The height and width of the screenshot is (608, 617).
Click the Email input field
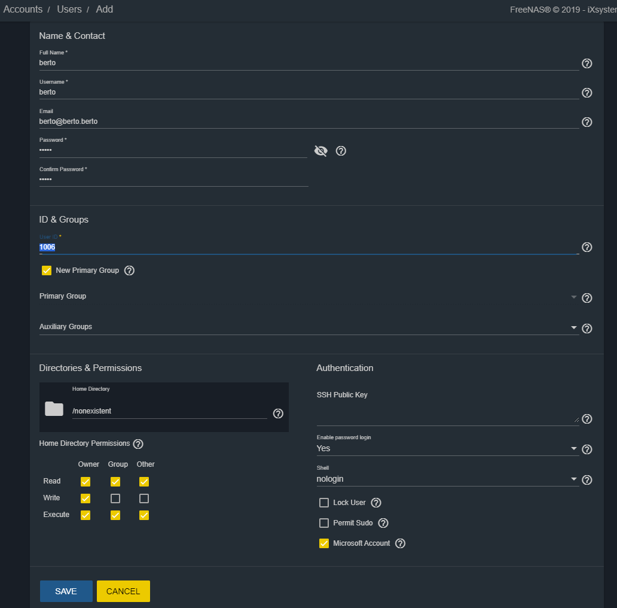point(309,121)
